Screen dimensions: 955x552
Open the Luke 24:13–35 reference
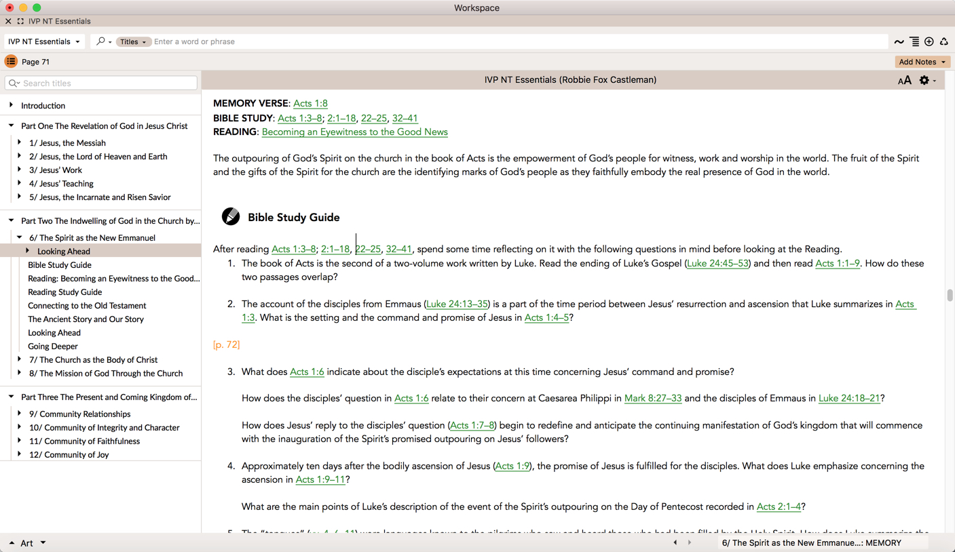point(457,304)
